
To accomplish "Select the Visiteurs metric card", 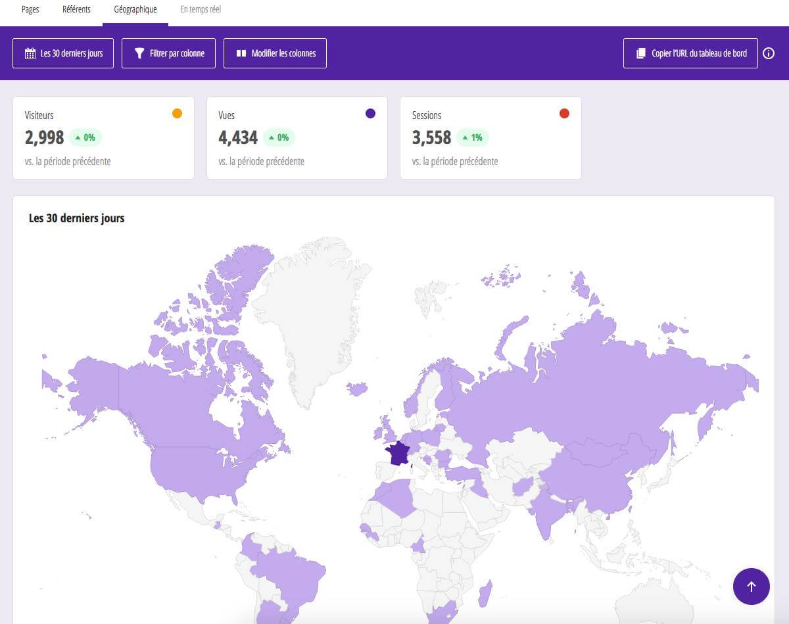I will 103,138.
